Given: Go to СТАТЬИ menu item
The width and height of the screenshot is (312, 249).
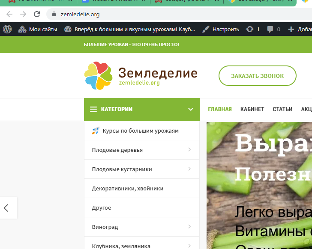Looking at the screenshot, I should pos(282,109).
